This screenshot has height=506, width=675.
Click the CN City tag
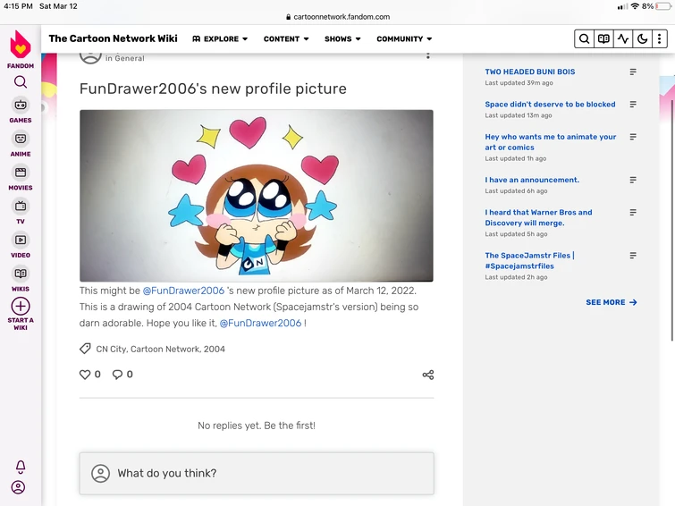pyautogui.click(x=111, y=349)
